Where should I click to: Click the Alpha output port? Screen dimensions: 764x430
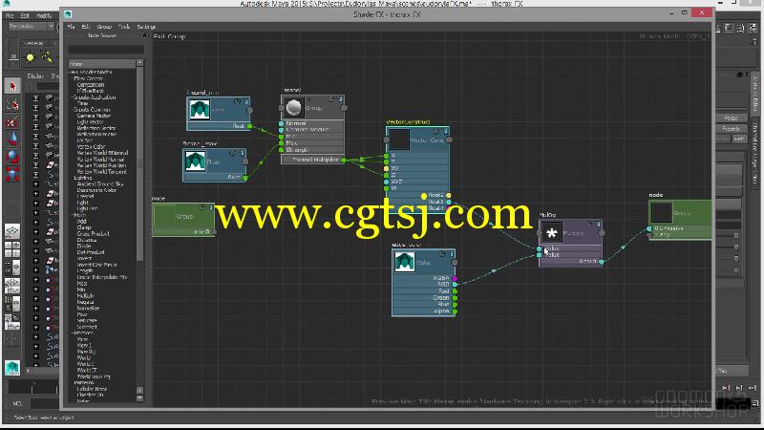click(455, 311)
